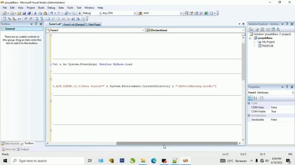Open the Data Sources tab at bottom
This screenshot has width=295, height=165.
pos(10,143)
